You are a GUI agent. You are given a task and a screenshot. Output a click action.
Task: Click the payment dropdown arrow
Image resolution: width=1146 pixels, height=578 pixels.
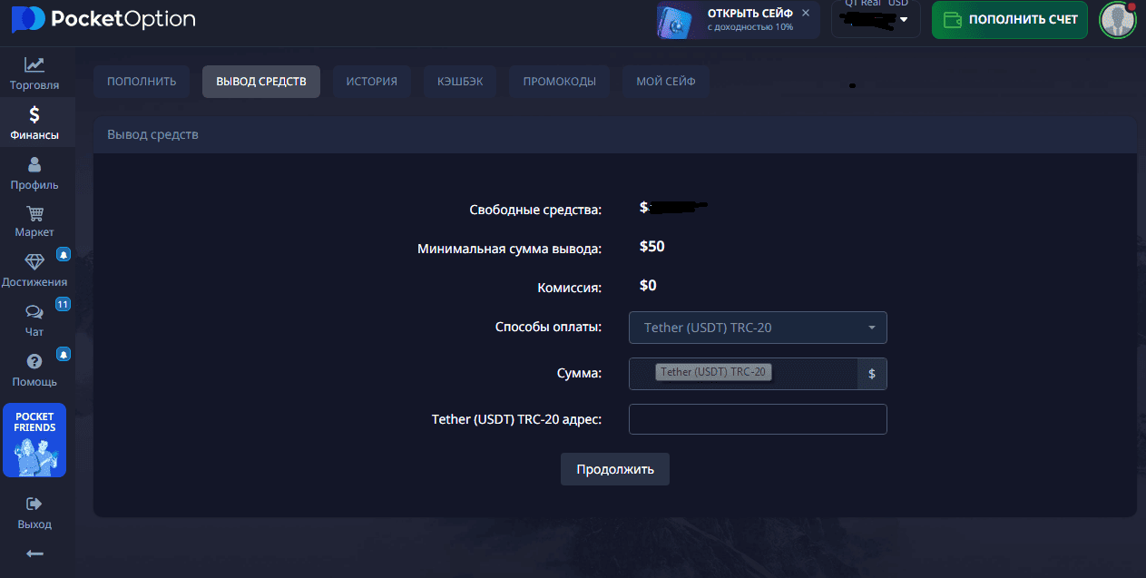pyautogui.click(x=872, y=328)
